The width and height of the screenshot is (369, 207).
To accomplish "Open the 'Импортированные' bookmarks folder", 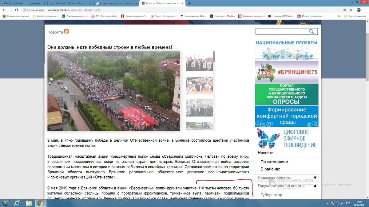I will coord(45,16).
